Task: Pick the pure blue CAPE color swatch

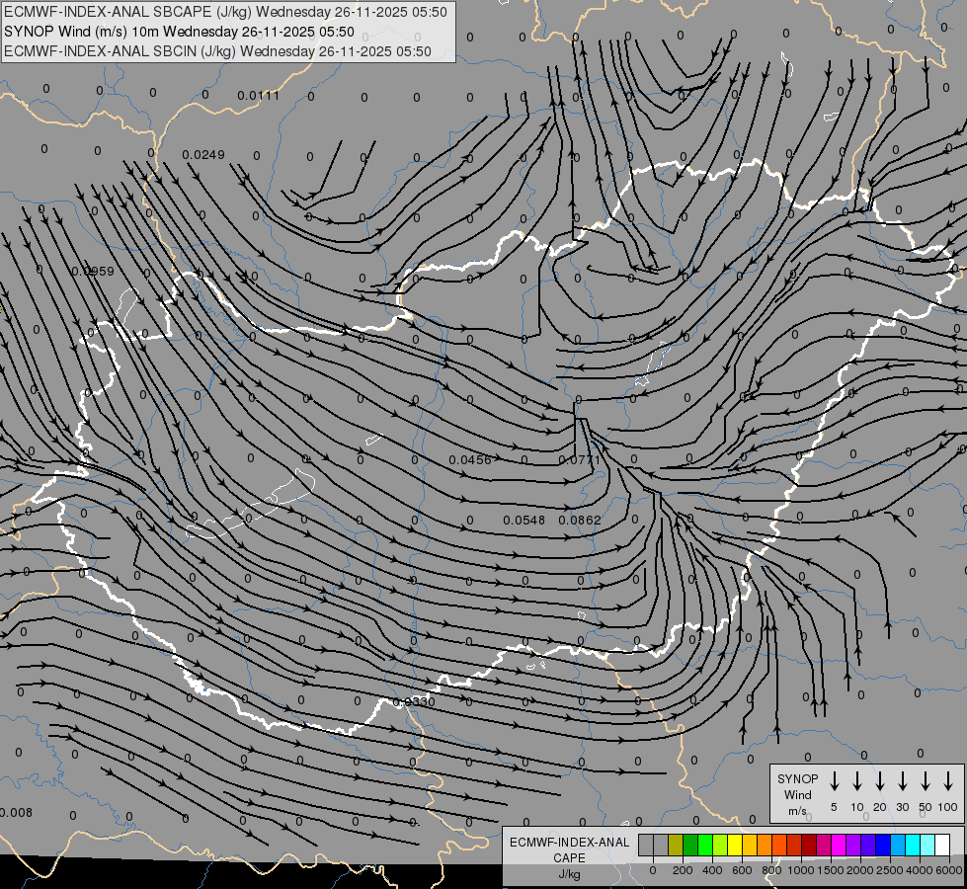Action: tap(883, 846)
